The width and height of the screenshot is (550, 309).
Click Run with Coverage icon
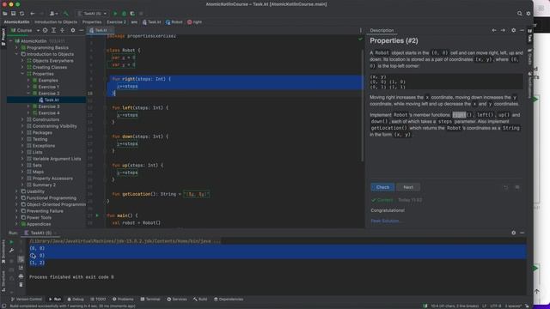click(x=132, y=14)
